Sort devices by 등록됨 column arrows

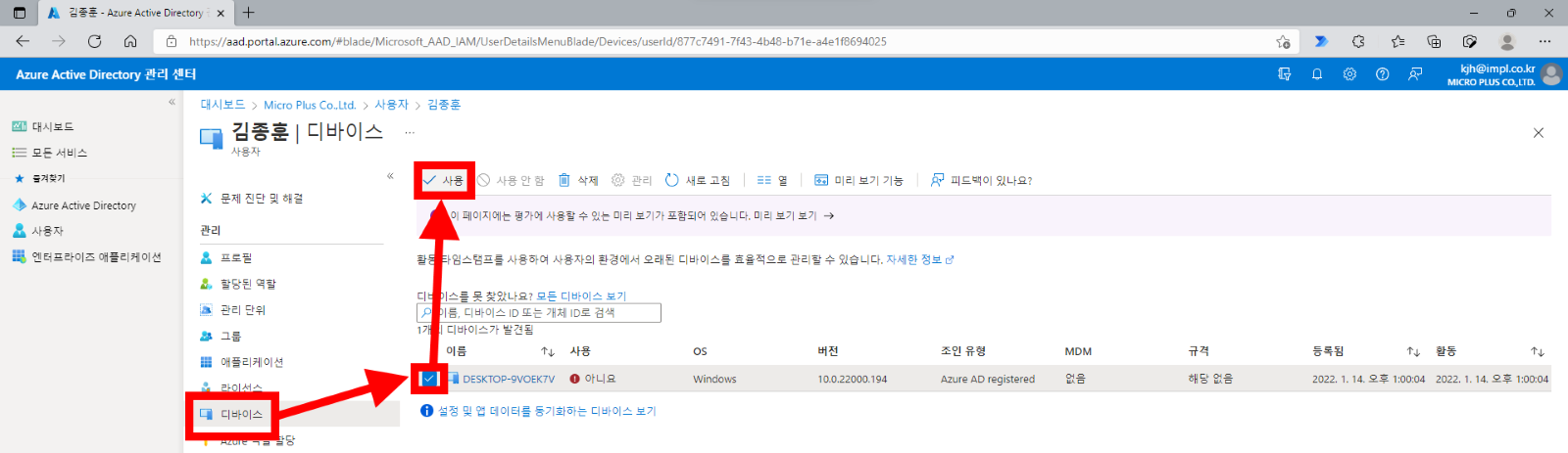pyautogui.click(x=1413, y=351)
